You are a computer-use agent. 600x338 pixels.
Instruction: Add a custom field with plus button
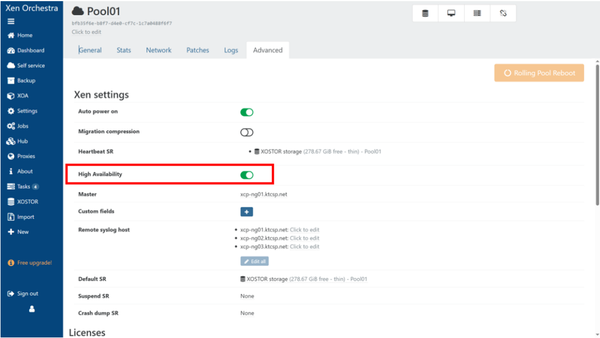246,212
